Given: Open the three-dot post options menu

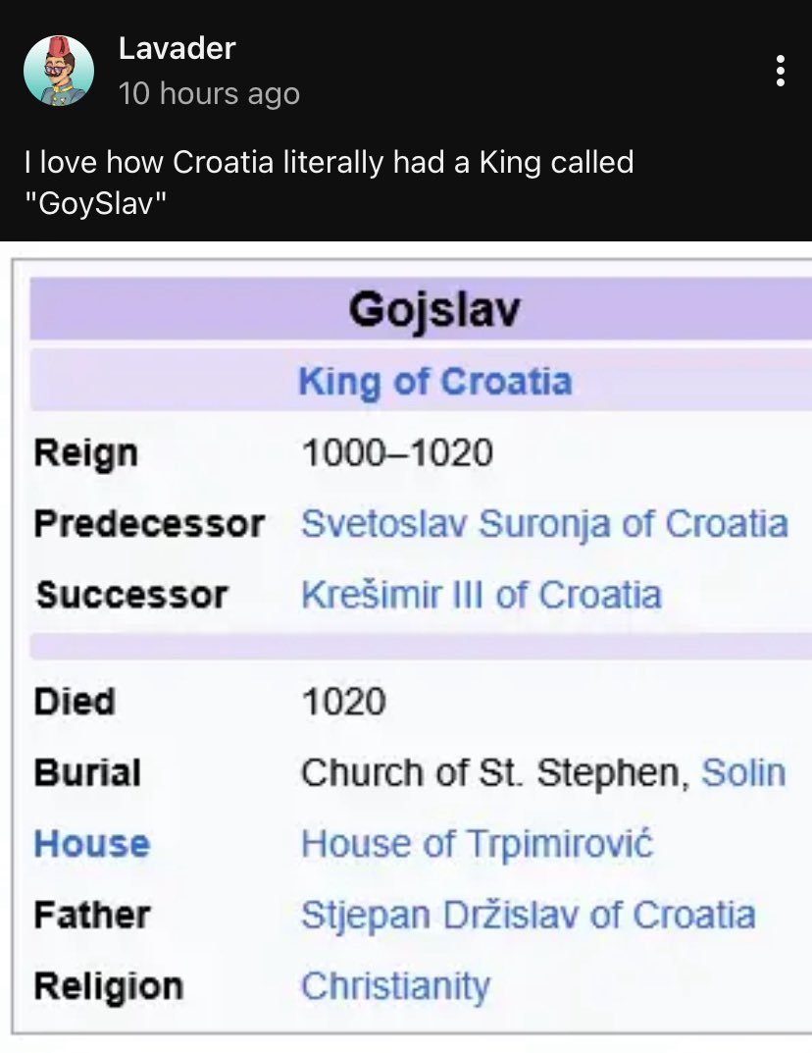Looking at the screenshot, I should tap(780, 71).
